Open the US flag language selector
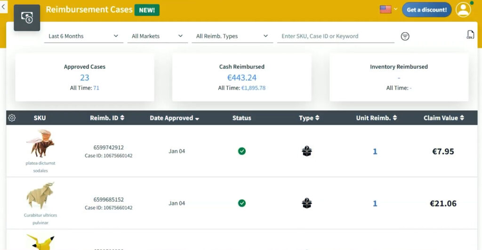Screen dimensions: 482x250 point(386,9)
